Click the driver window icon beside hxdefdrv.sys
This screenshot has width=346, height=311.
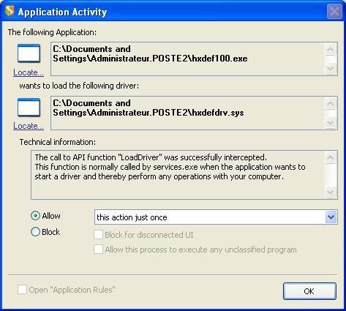tap(29, 108)
